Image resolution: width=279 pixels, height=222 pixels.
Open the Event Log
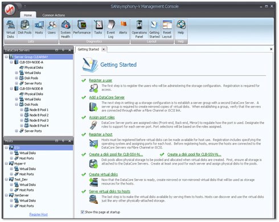click(110, 29)
